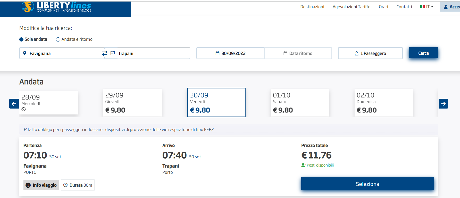Screen dimensions: 460x198
Task: Pick the 29/09 Giovedì date card
Action: click(132, 103)
